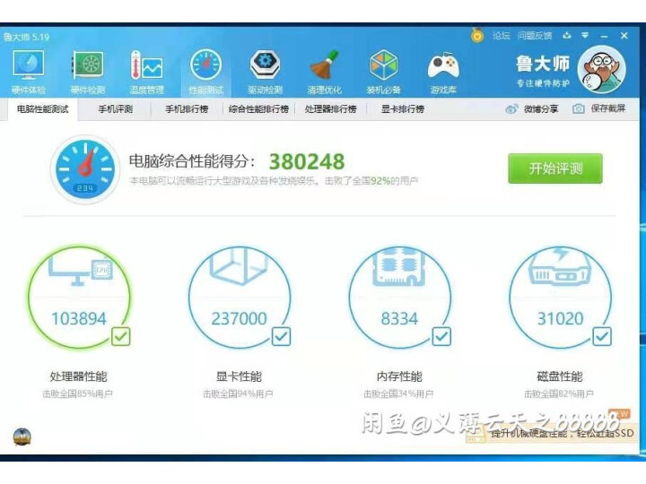This screenshot has width=646, height=484.
Task: Click the 微博分享 link
Action: [541, 109]
